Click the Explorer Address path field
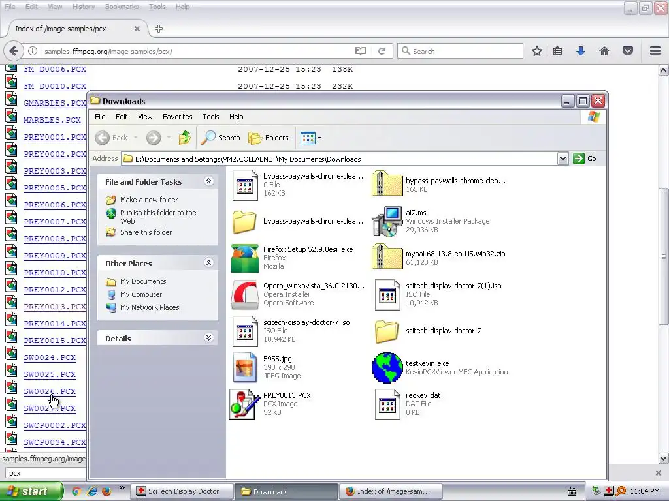This screenshot has height=501, width=669. [339, 159]
